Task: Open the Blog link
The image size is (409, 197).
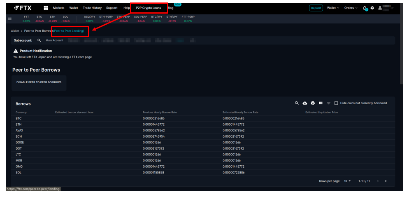Action: point(170,8)
